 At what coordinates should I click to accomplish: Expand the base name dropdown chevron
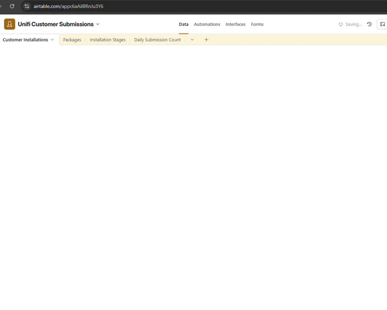click(98, 24)
